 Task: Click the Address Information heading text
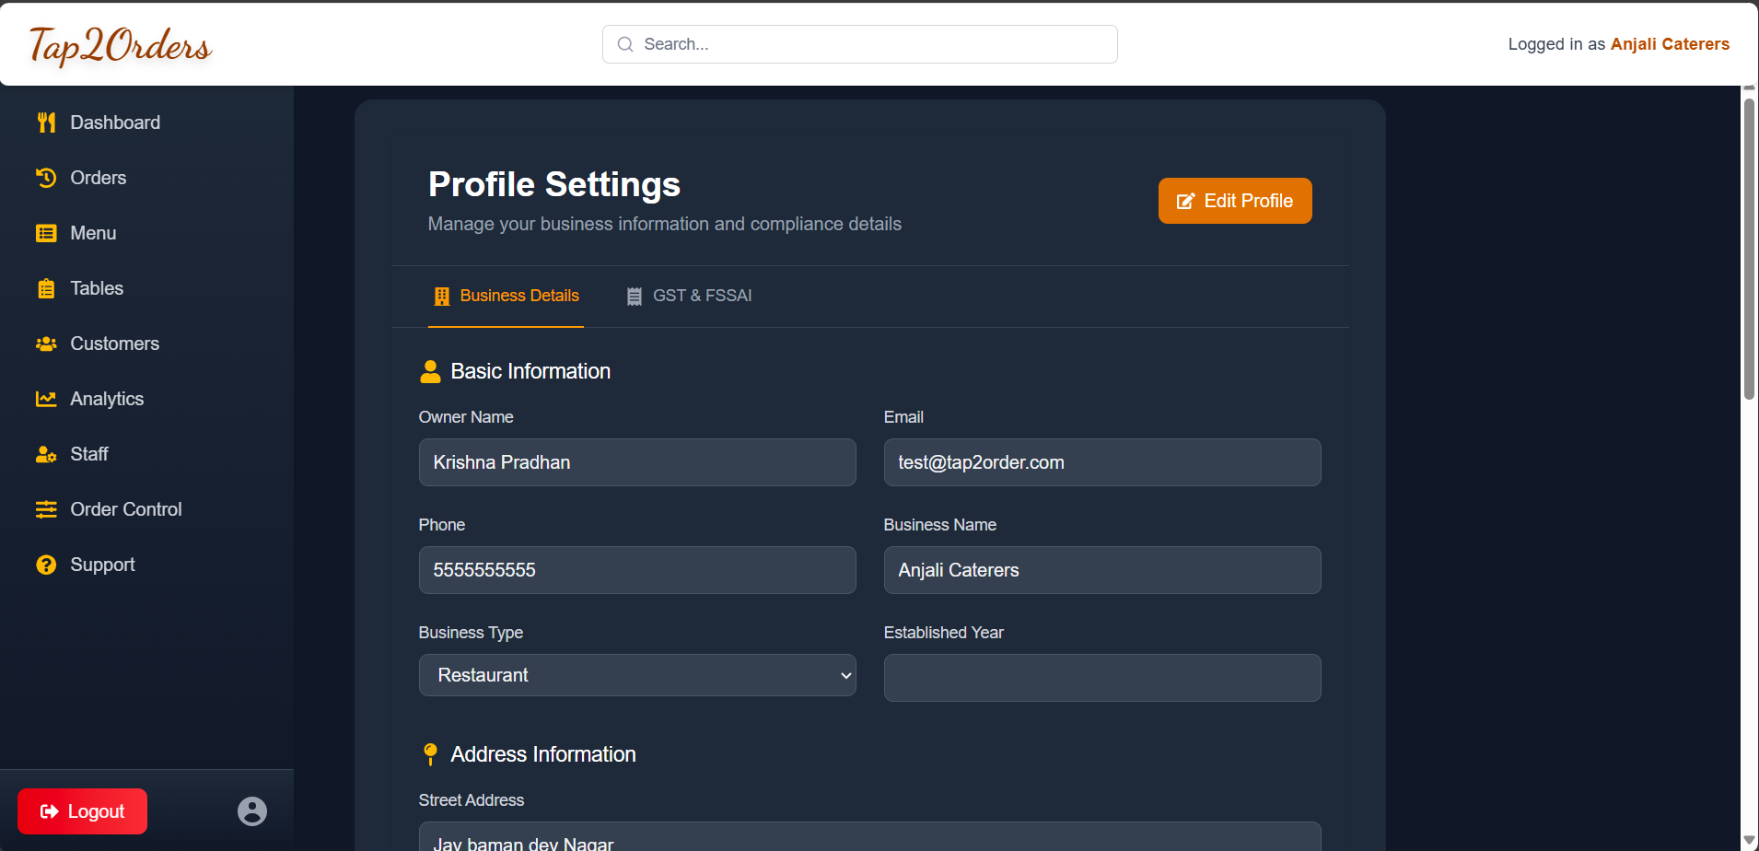[543, 754]
